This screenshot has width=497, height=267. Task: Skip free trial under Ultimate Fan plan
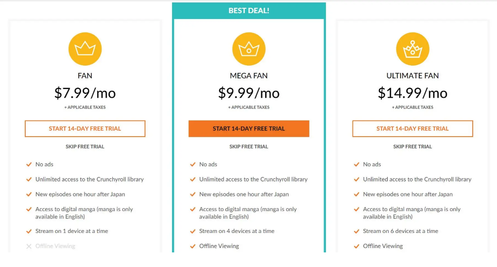[x=412, y=147]
